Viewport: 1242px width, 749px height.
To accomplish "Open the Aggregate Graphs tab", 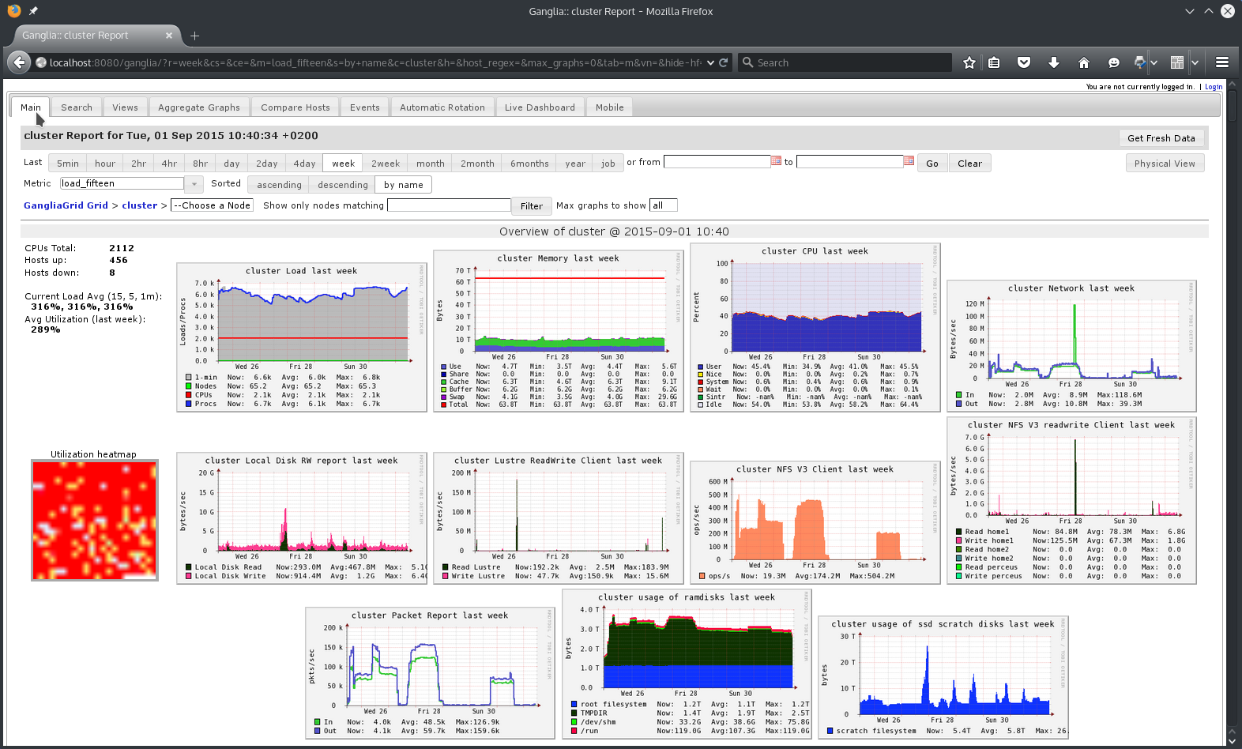I will [199, 107].
